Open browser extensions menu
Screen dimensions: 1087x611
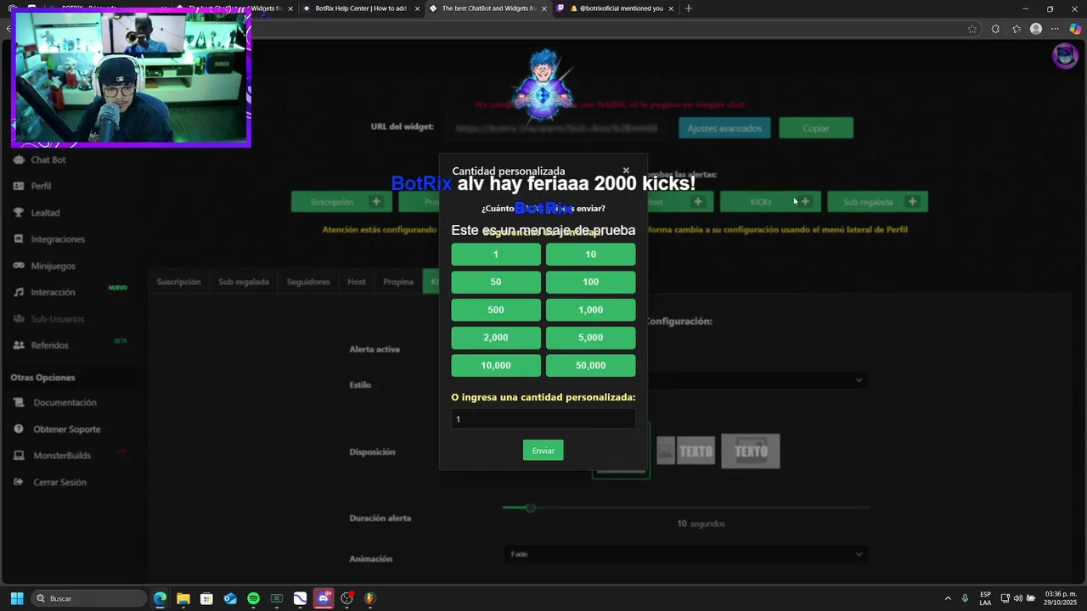click(995, 29)
